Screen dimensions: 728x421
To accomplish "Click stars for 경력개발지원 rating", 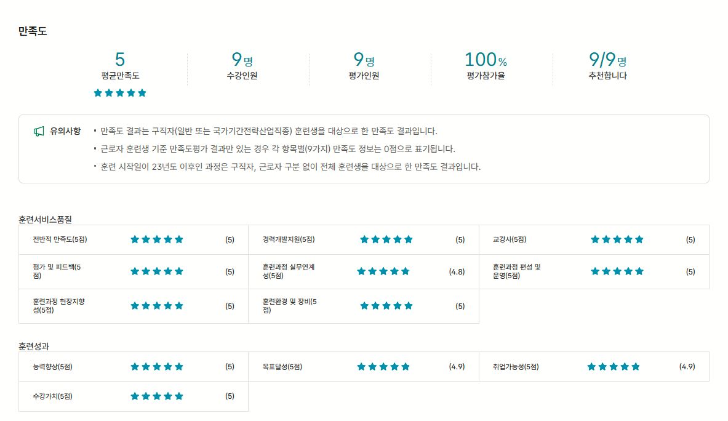I will (x=386, y=239).
